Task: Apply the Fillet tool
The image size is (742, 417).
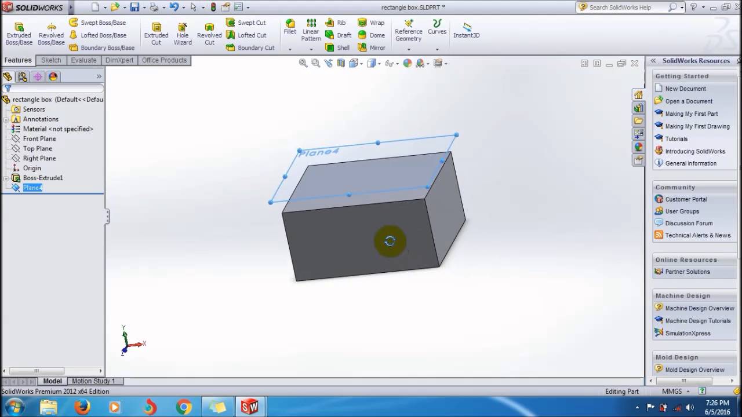Action: pyautogui.click(x=290, y=27)
